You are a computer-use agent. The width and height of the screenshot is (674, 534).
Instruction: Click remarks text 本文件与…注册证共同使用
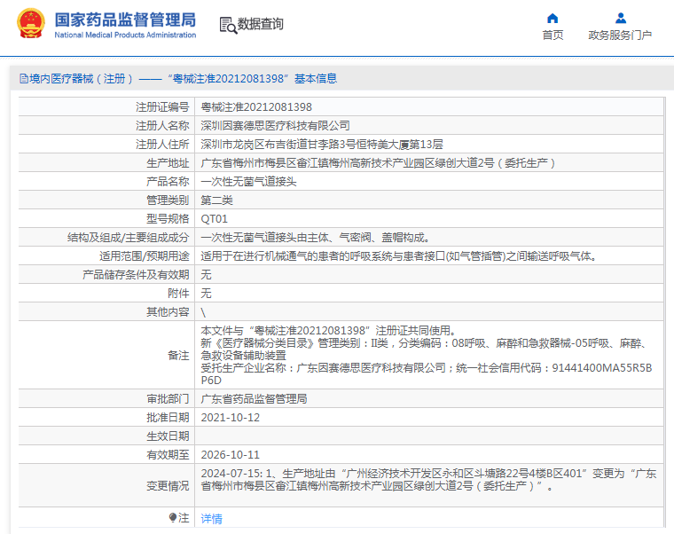(328, 331)
